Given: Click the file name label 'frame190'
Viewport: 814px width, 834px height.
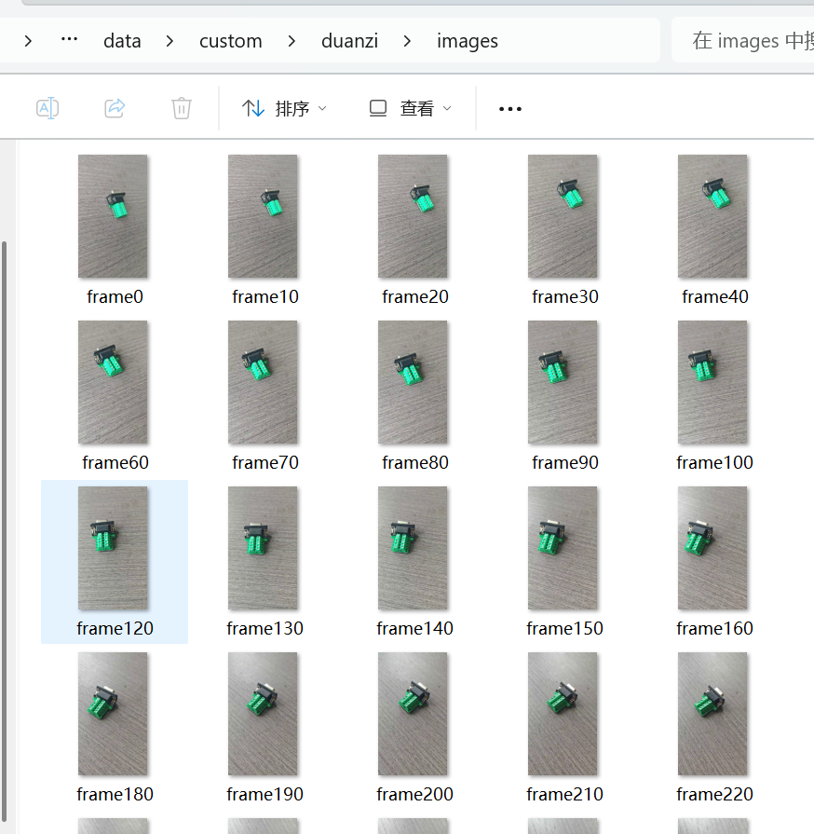Looking at the screenshot, I should pyautogui.click(x=265, y=795).
